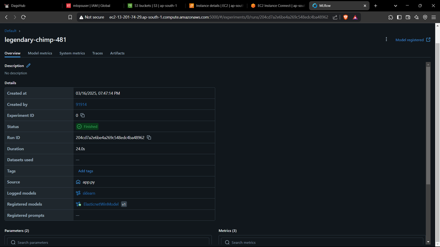Open the created-by user 91914 link
Screen dimensions: 440x247
(81, 104)
